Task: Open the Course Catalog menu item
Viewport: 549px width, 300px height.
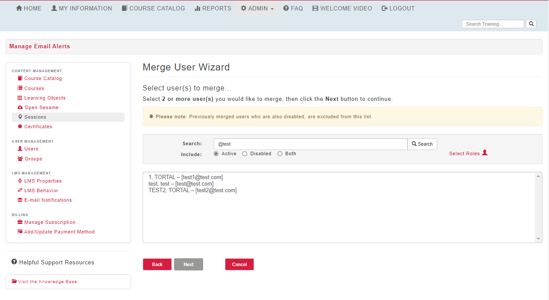Action: (x=153, y=8)
